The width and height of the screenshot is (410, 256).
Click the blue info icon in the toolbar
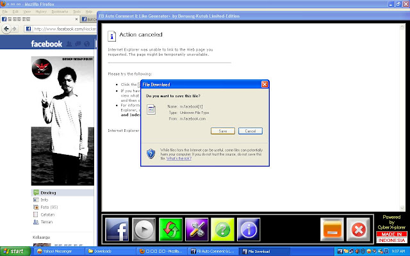249,229
